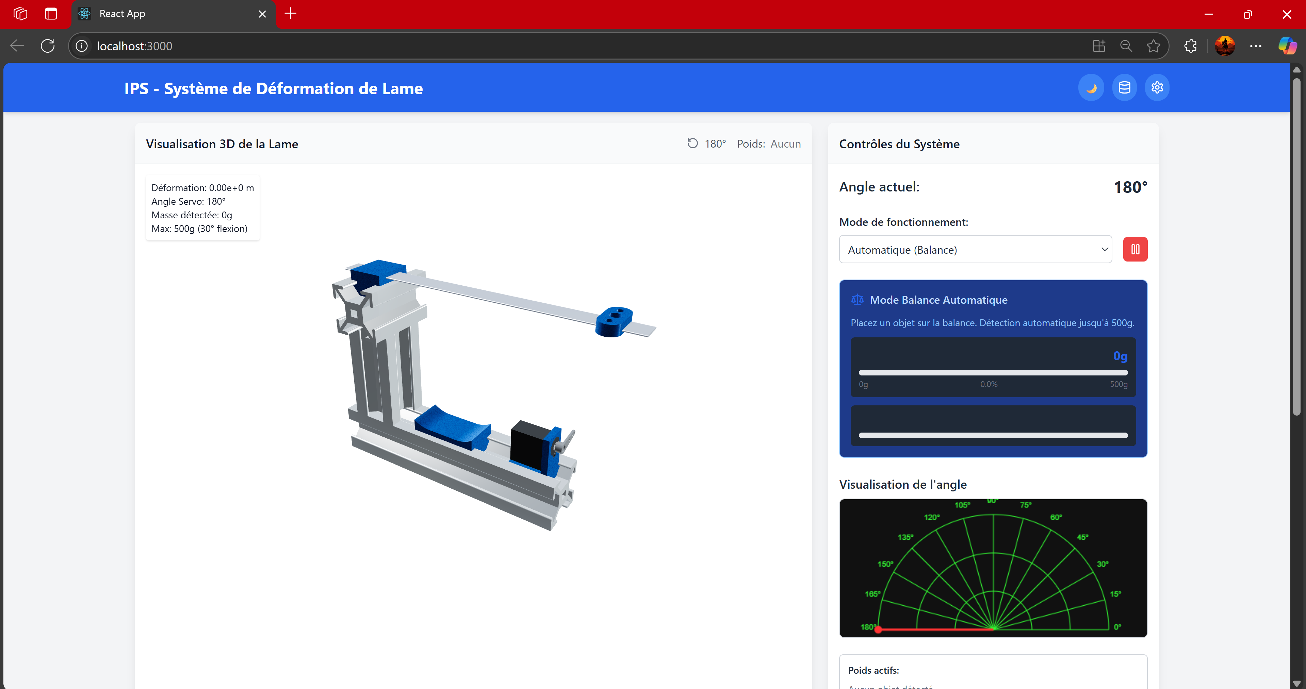
Task: Close the React App tab
Action: click(x=262, y=14)
